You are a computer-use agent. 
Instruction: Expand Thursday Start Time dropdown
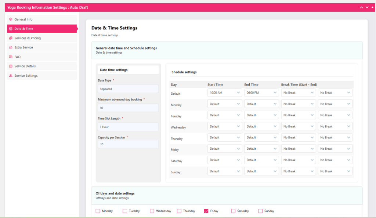[x=225, y=138]
